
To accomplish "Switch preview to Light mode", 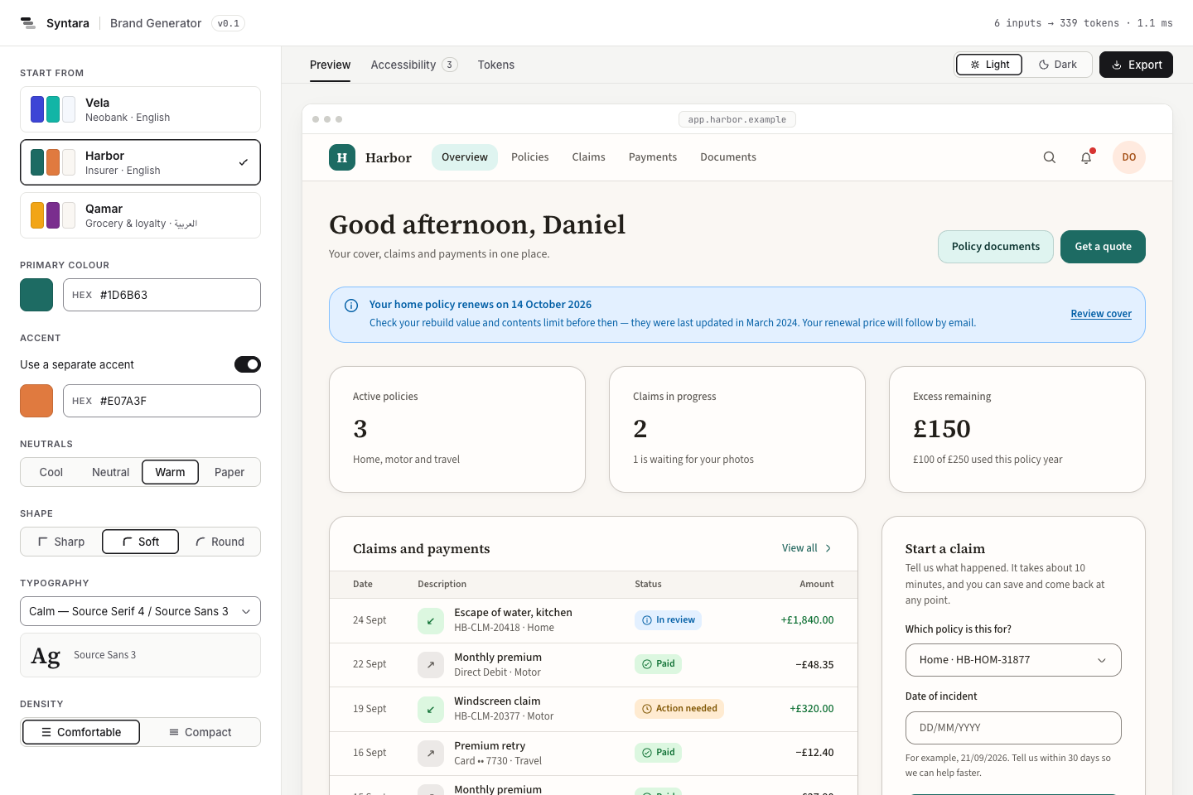I will pos(989,65).
